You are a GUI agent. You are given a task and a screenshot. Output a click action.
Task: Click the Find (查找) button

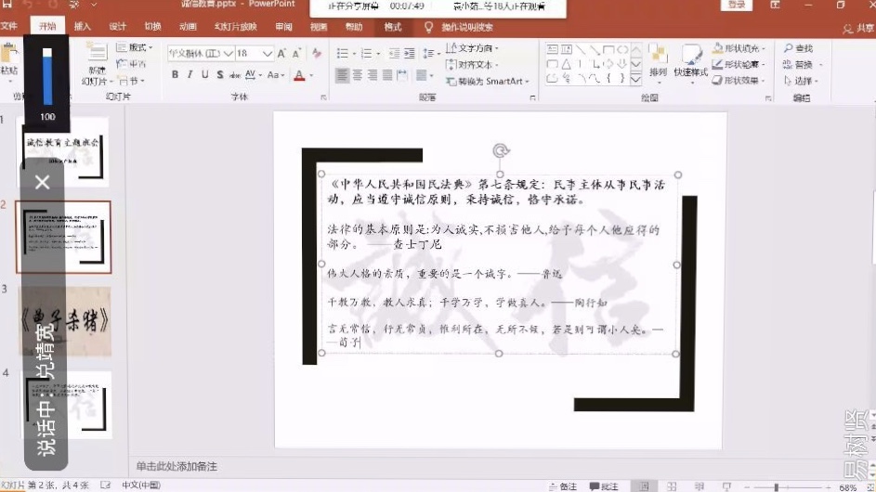pyautogui.click(x=798, y=48)
